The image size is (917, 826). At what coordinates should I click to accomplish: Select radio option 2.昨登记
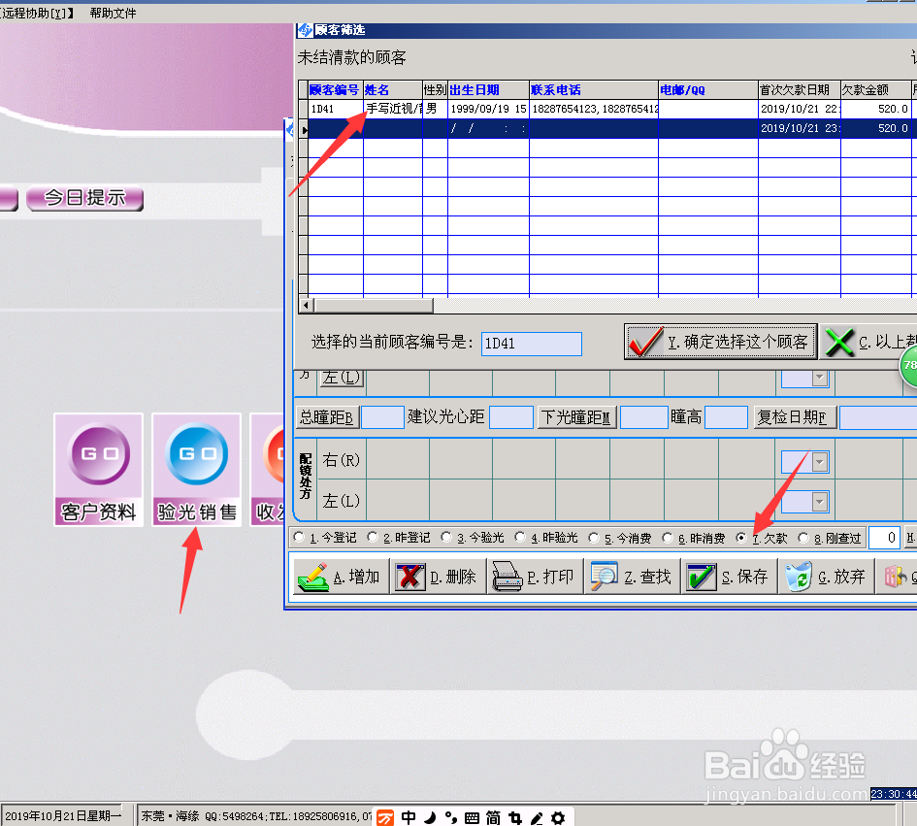373,537
